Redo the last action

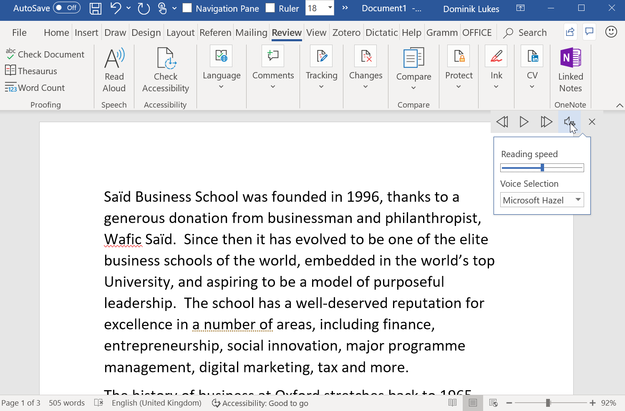pyautogui.click(x=144, y=8)
